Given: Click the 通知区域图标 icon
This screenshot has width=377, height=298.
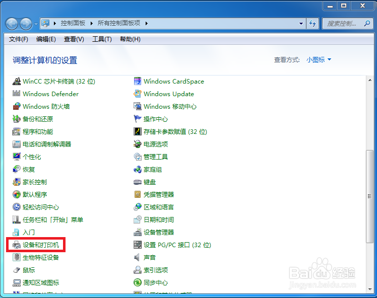Looking at the screenshot, I should click(x=16, y=282).
